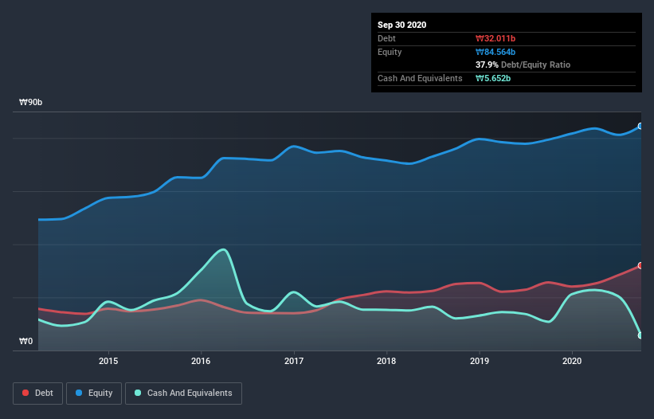Click the Equity label in tooltip
Image resolution: width=654 pixels, height=419 pixels.
click(x=390, y=52)
